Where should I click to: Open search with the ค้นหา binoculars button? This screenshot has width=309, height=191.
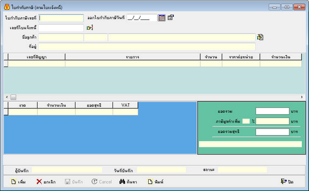(x=128, y=182)
